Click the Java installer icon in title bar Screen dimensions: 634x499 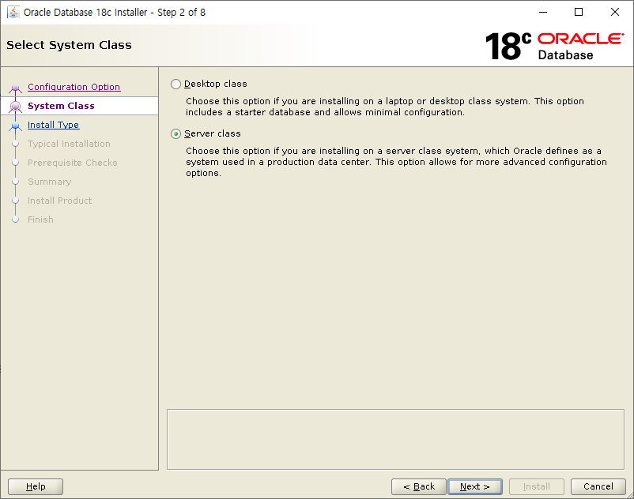13,12
